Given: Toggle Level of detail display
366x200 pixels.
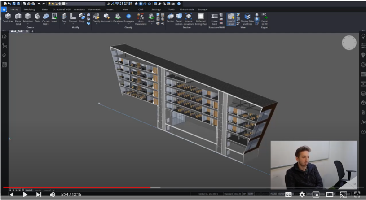Looking at the screenshot, I should (x=231, y=19).
